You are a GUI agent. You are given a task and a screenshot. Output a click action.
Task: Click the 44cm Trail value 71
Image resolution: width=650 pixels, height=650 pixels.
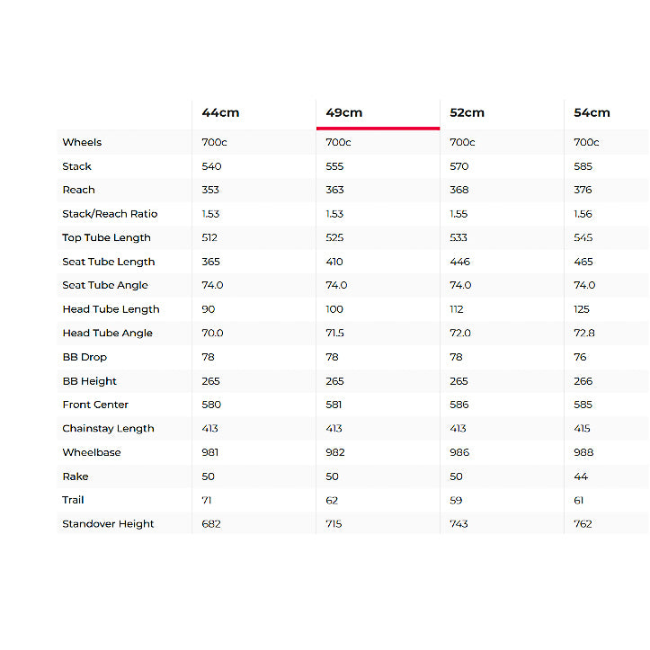[x=208, y=500]
